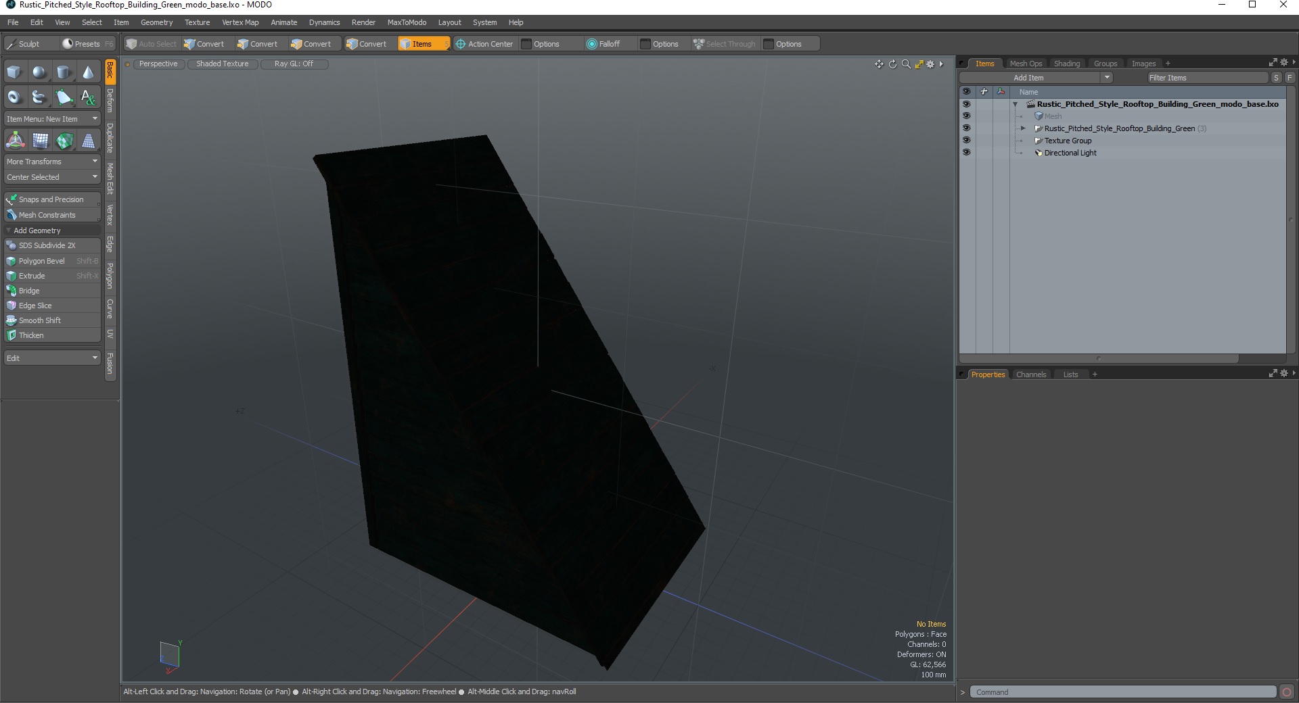
Task: Open the Deform vertical tab
Action: [110, 101]
